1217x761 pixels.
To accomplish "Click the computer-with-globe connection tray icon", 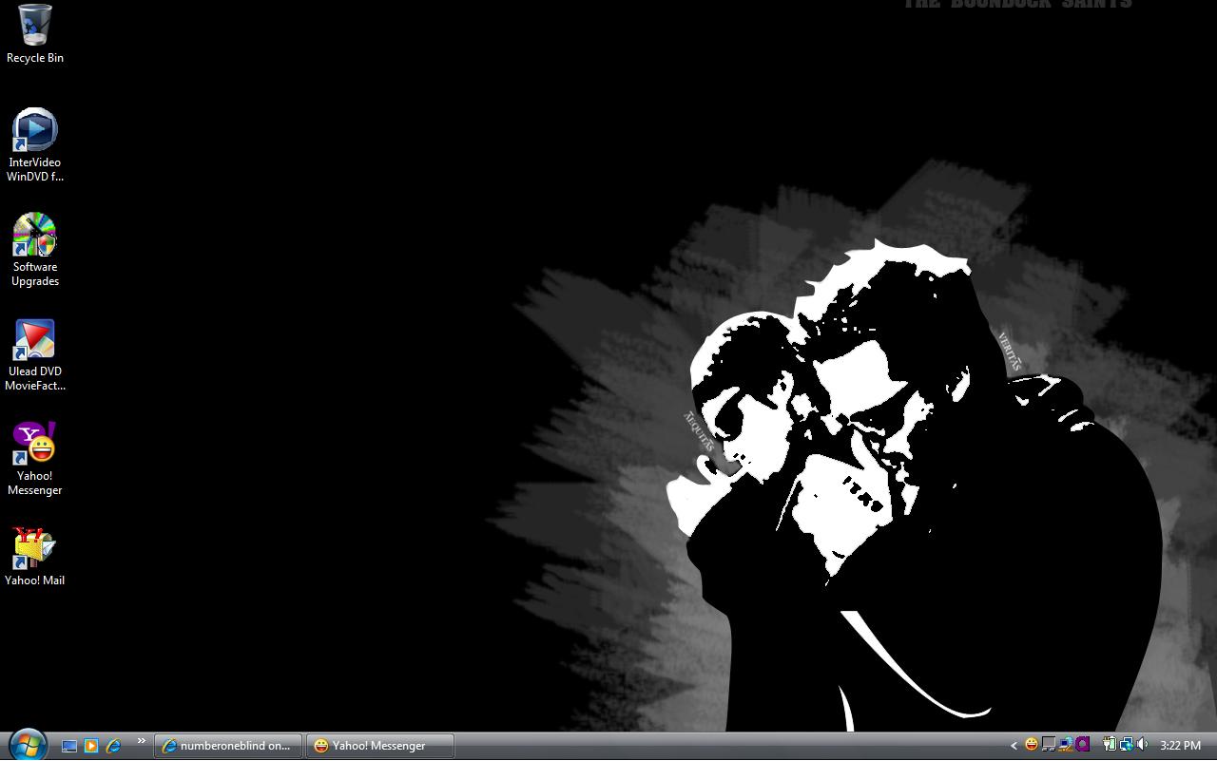I will (x=1065, y=745).
